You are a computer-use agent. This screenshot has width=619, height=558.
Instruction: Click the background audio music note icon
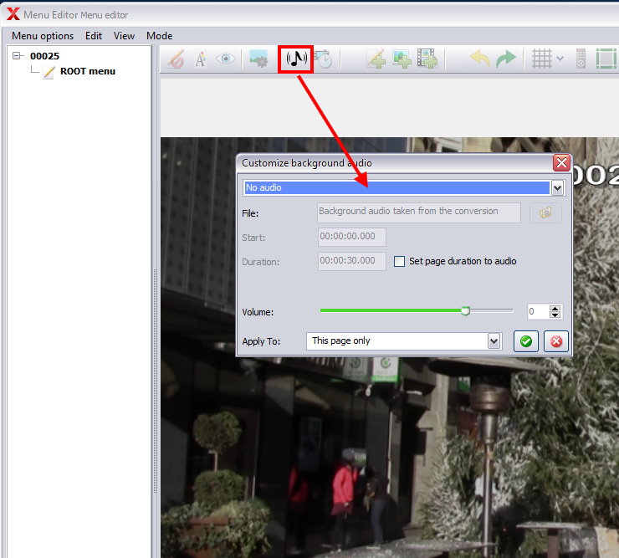tap(296, 59)
